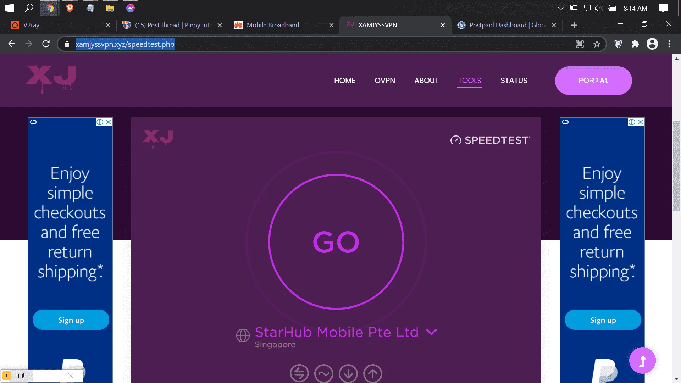The height and width of the screenshot is (383, 681).
Task: Open the Windows search magnifier
Action: pos(29,8)
